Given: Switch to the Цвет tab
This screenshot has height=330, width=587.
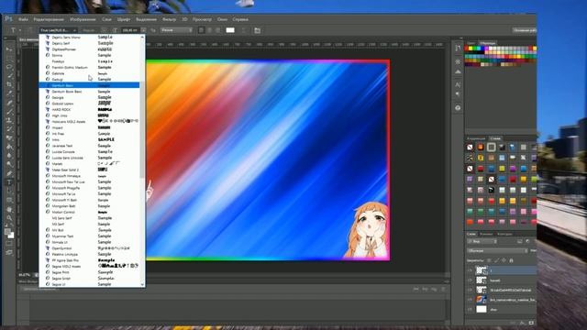Looking at the screenshot, I should 471,43.
